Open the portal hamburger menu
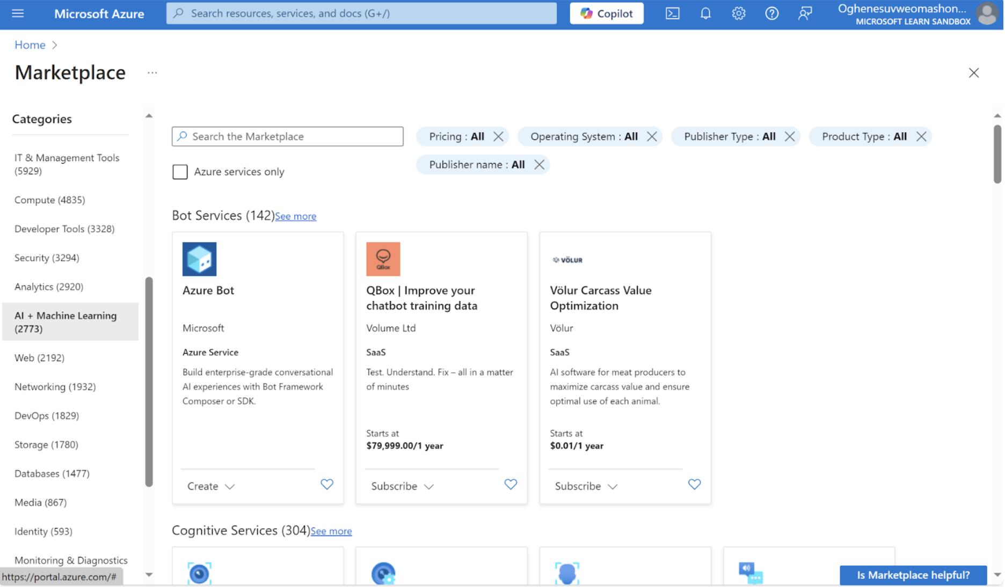This screenshot has height=587, width=1005. tap(18, 13)
